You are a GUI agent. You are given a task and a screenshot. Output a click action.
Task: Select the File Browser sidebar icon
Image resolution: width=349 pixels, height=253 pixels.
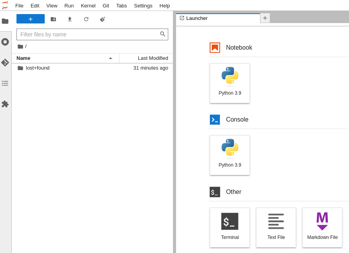point(5,21)
